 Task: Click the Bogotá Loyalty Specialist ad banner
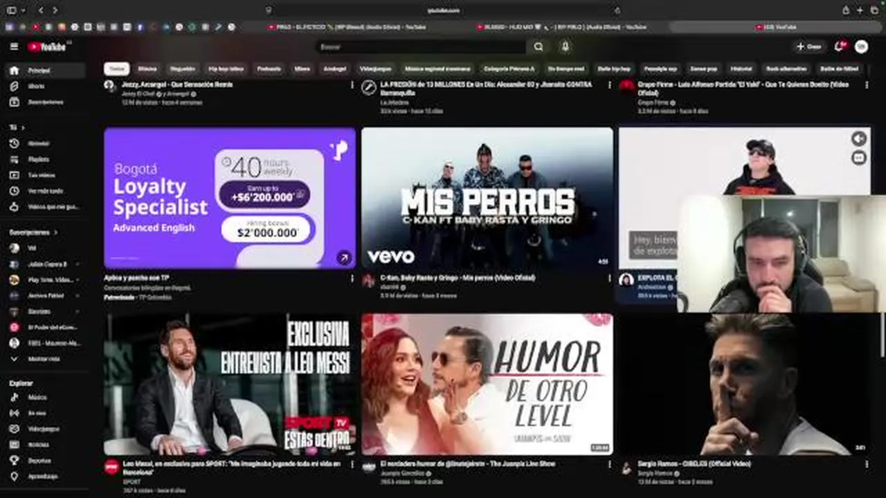click(x=229, y=198)
